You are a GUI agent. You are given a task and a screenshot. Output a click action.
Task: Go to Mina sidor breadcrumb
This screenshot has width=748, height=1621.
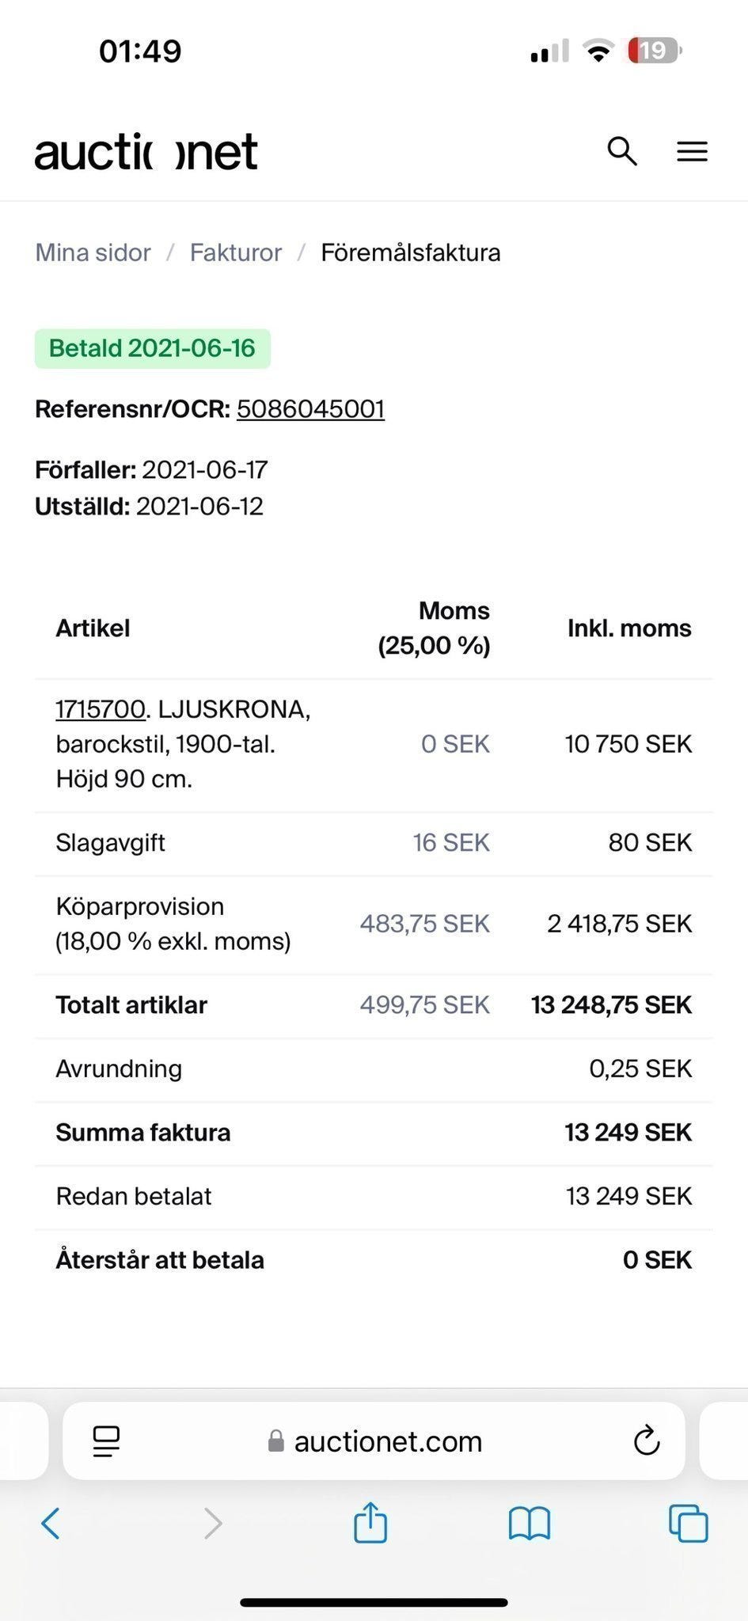click(93, 252)
